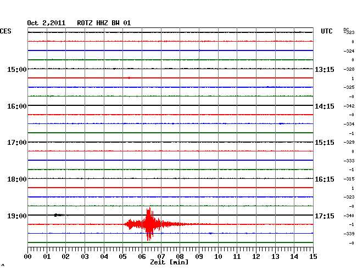Viewport: 357px width, 271px height.
Task: Click the '16:00' local time label
Action: pyautogui.click(x=17, y=106)
